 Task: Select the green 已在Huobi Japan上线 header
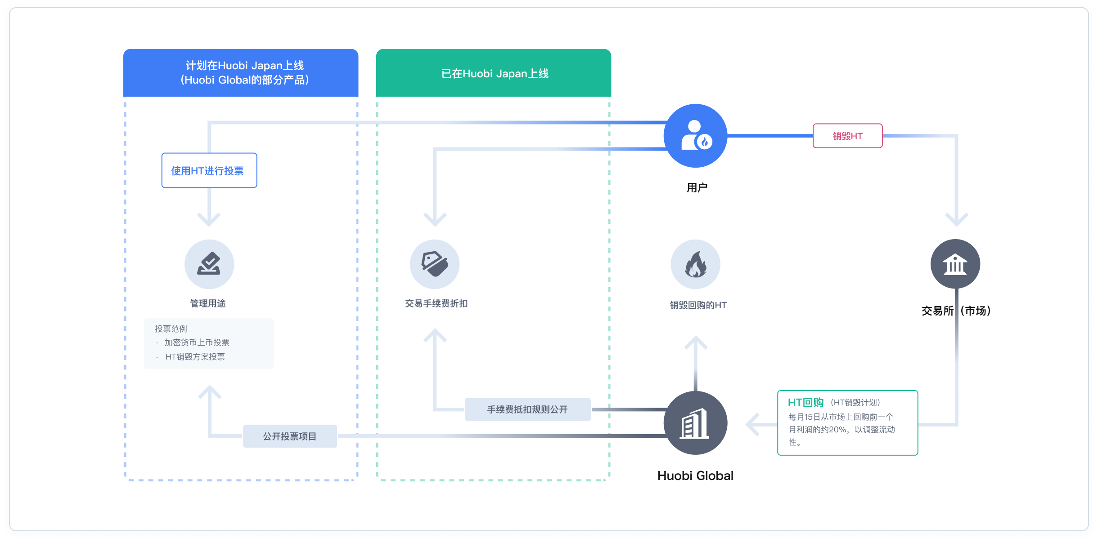494,73
